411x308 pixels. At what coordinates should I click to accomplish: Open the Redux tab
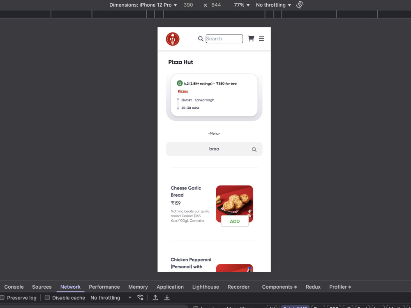[313, 287]
